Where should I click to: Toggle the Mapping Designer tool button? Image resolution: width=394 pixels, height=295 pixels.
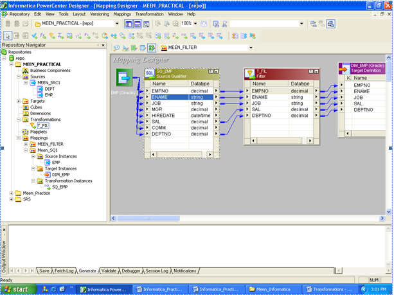pos(152,48)
